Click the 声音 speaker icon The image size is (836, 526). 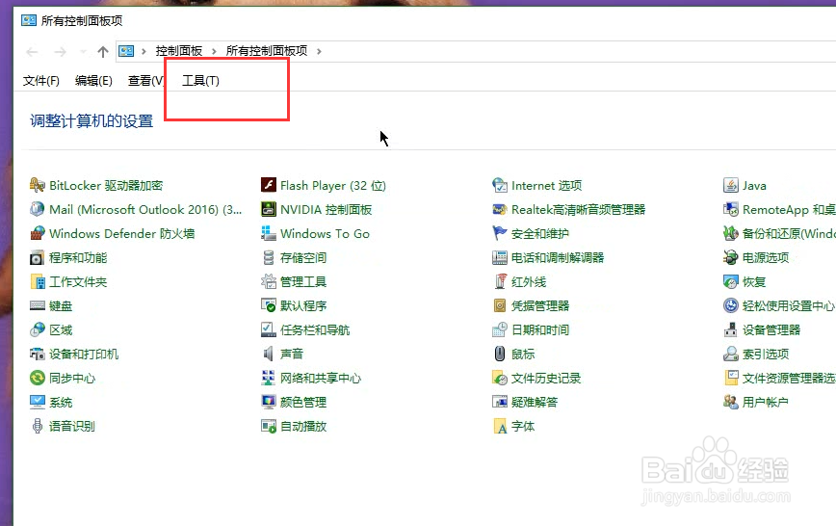[268, 354]
